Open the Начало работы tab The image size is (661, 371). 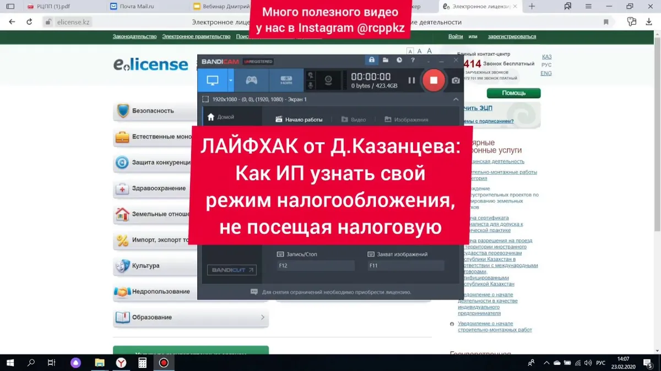coord(299,119)
